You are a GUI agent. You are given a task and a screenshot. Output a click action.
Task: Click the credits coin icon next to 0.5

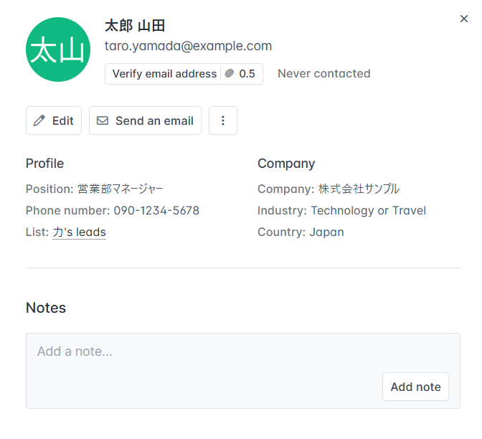pos(230,73)
